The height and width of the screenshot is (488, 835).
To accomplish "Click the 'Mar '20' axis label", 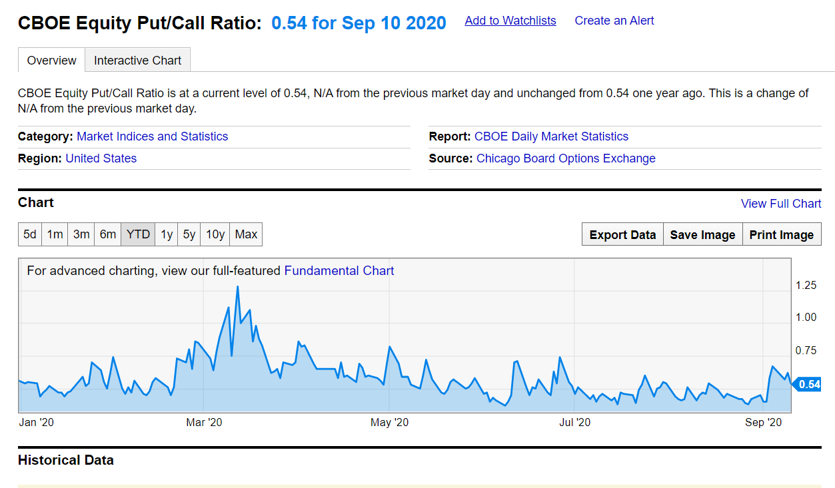I will pyautogui.click(x=205, y=422).
